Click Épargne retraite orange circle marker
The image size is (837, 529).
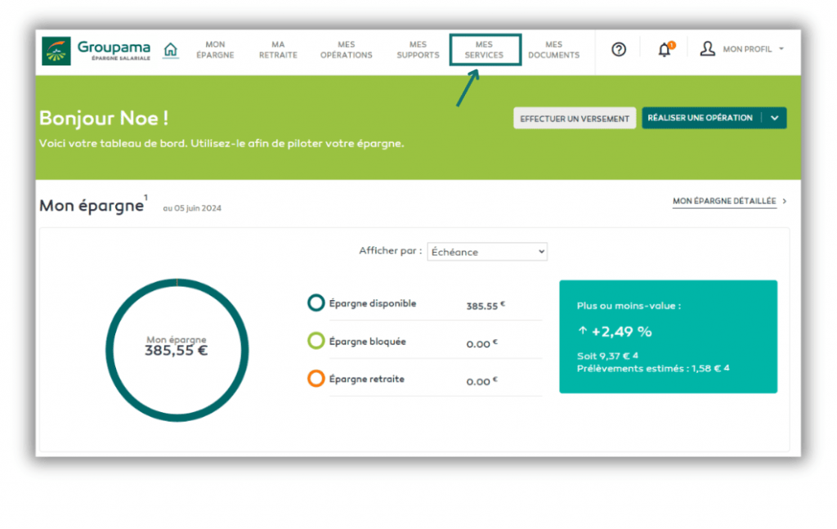316,379
